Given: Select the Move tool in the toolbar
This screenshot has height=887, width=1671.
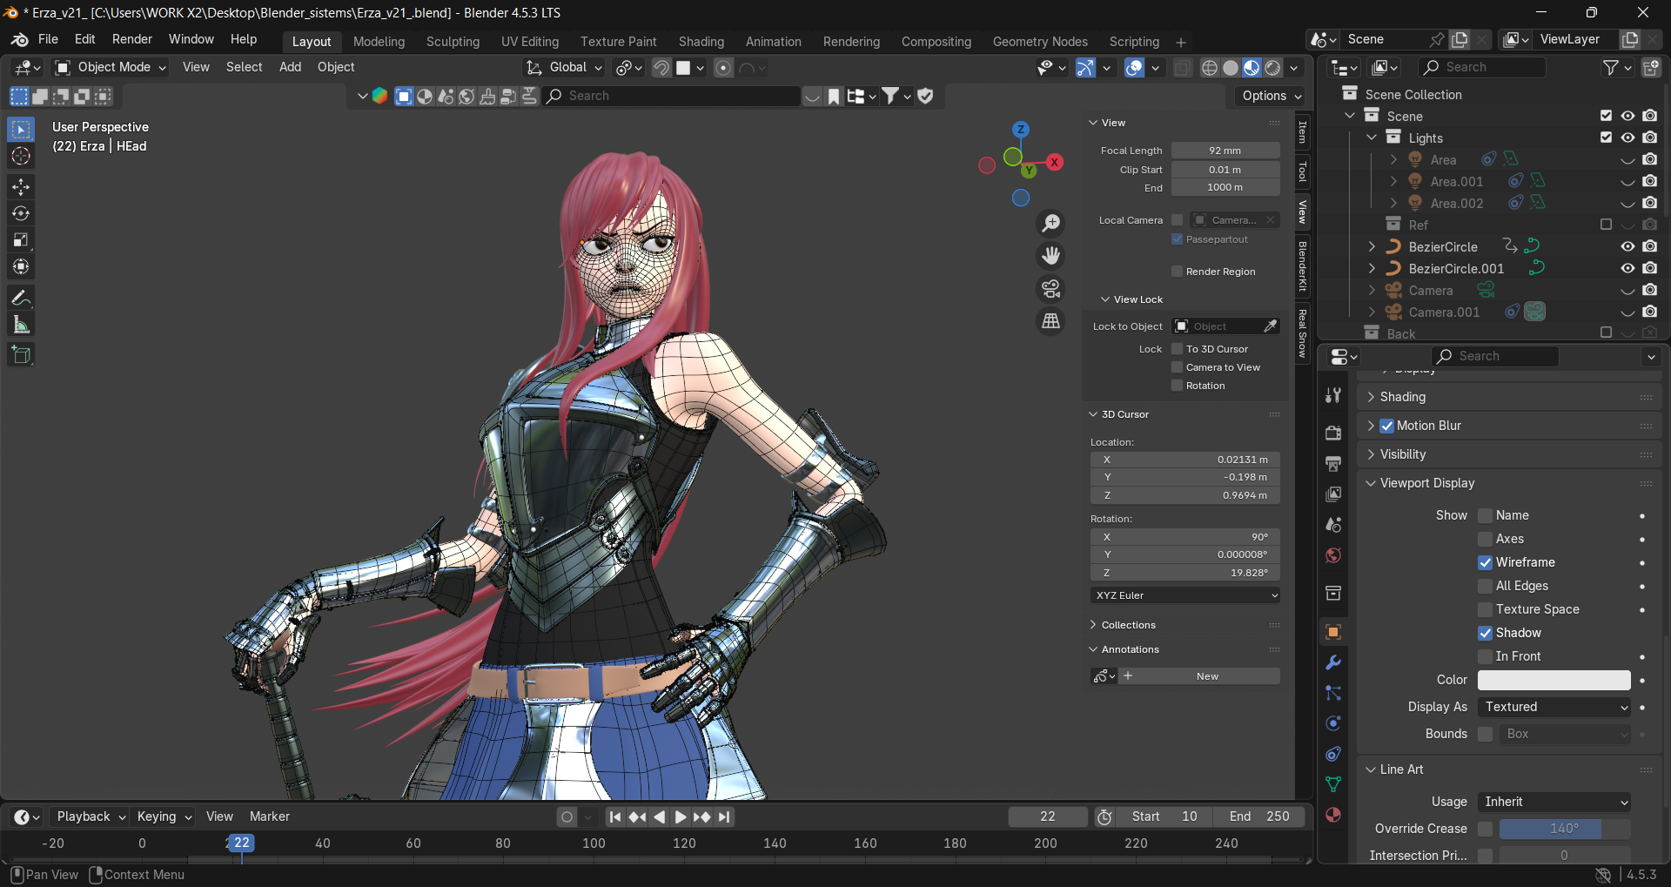Looking at the screenshot, I should point(21,186).
